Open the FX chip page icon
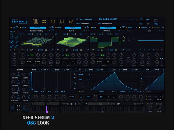This screenshot has width=174, height=130. [x=52, y=21]
